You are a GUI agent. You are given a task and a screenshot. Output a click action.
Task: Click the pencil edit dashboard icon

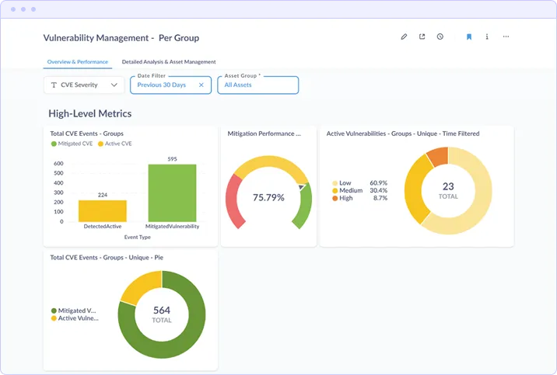click(x=404, y=36)
